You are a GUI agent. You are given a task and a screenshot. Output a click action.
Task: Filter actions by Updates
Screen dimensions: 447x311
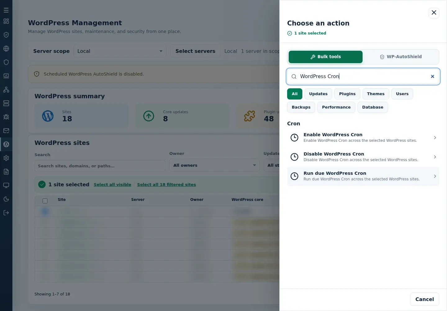[x=318, y=94]
